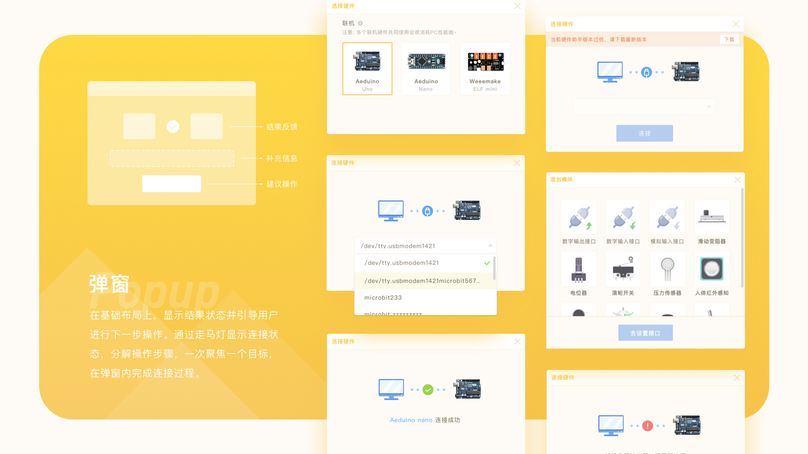Close the 连接硬件 error dialog
Screen dimensions: 808x454
pyautogui.click(x=737, y=377)
